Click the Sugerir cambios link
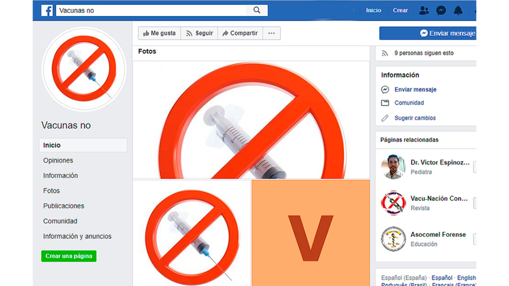 coord(415,118)
